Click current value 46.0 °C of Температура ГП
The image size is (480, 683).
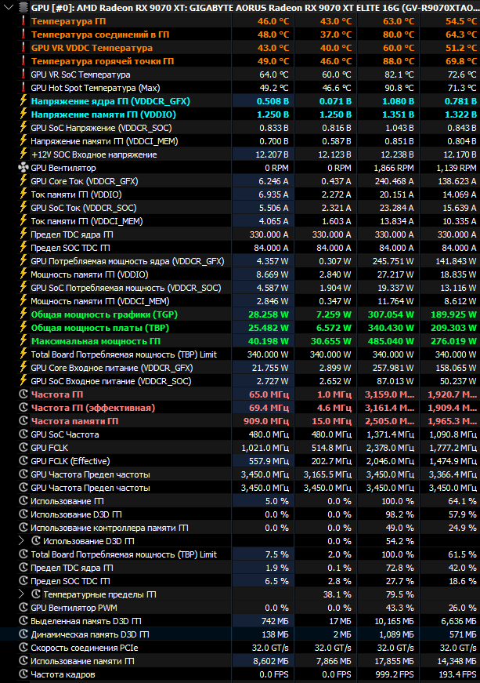273,21
